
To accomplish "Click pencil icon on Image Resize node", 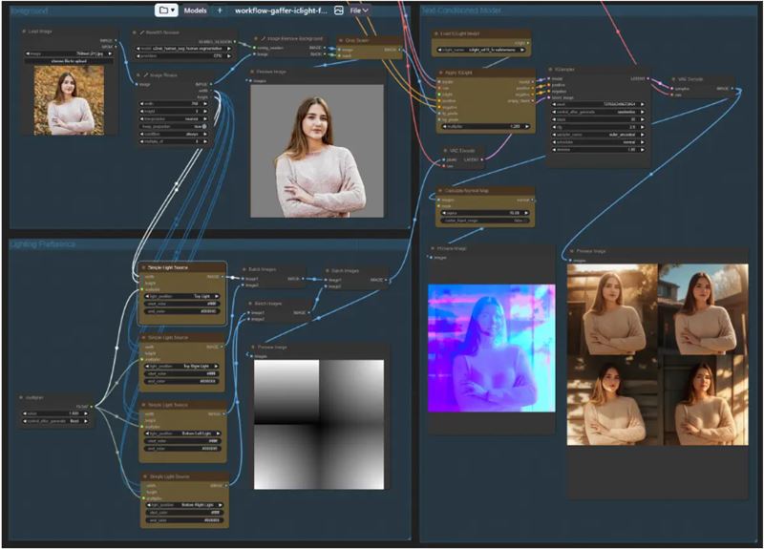I will [146, 75].
